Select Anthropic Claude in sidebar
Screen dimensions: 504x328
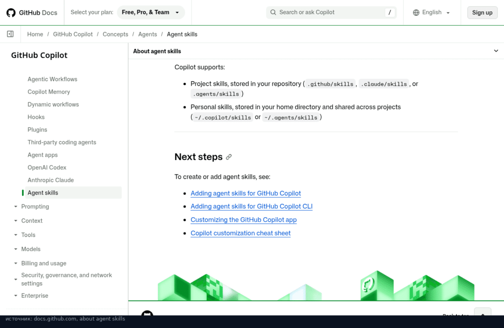[51, 180]
